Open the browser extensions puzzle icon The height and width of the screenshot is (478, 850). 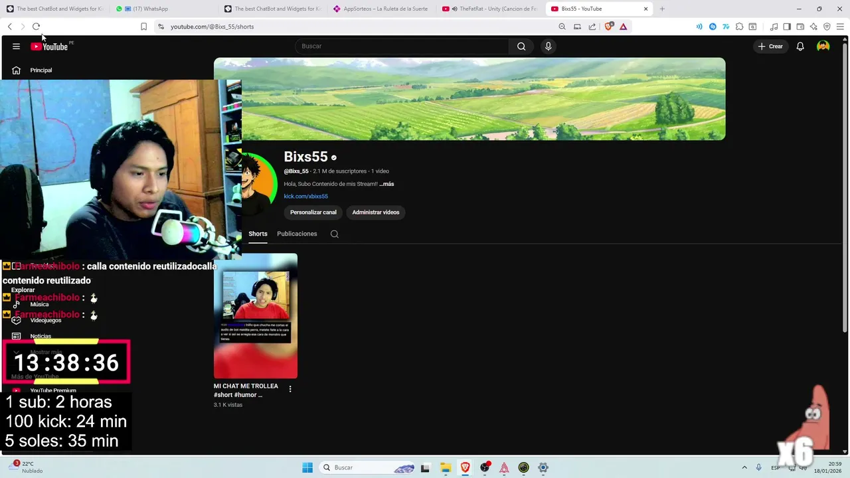pos(739,27)
